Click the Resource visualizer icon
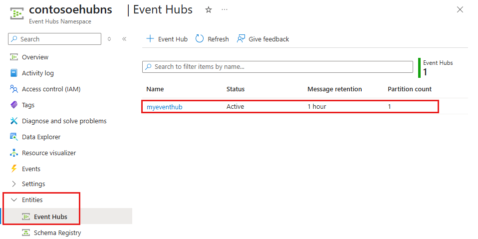This screenshot has height=239, width=478. tap(14, 153)
